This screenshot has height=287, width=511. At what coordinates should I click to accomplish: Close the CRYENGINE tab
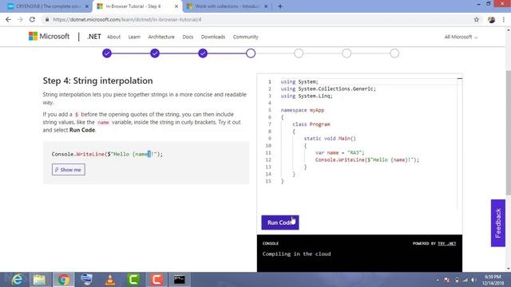coord(87,6)
